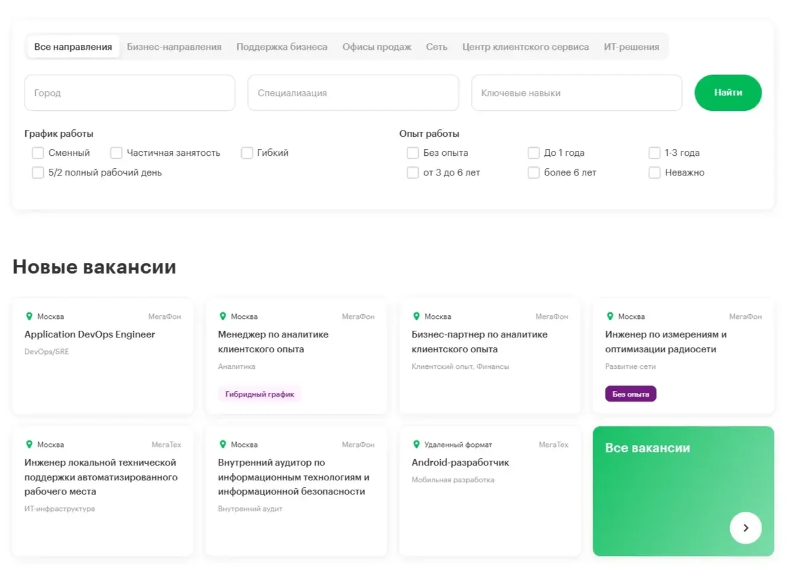This screenshot has height=569, width=801.
Task: Click the location pin on Внутренний аудитор card
Action: 223,445
